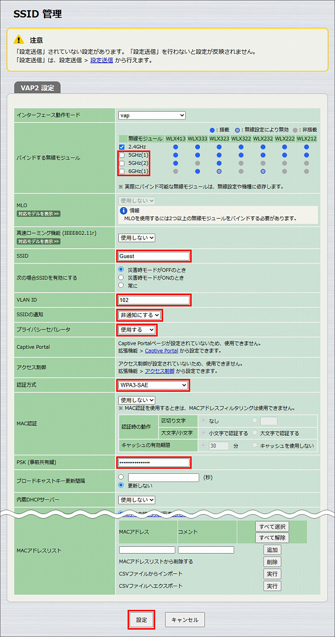Click the VLAN ID input field
The width and height of the screenshot is (335, 637).
(x=154, y=300)
